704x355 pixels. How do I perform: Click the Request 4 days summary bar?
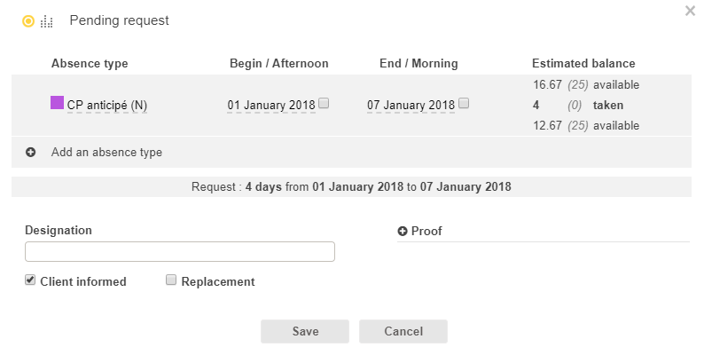coord(351,187)
